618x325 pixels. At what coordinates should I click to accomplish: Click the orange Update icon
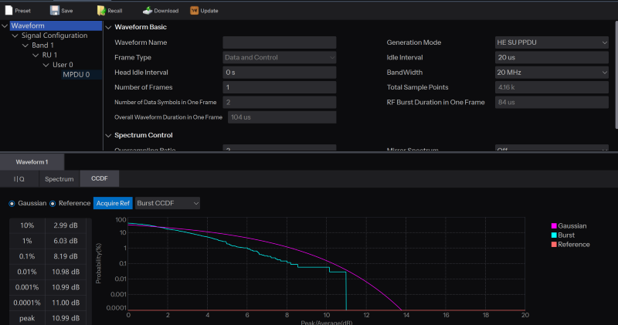pos(193,11)
